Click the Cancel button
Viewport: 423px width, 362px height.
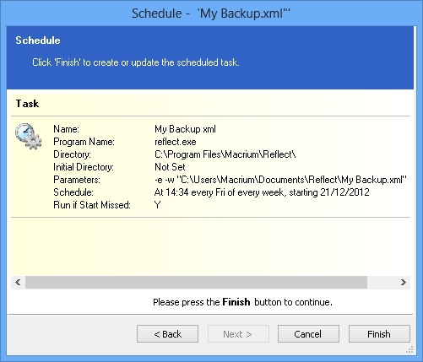[308, 334]
